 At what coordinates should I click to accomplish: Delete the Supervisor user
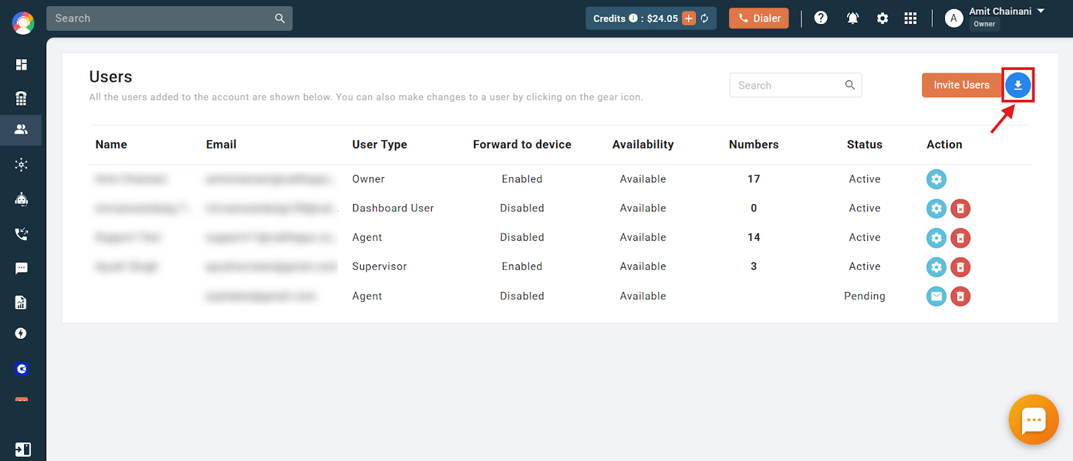[x=960, y=267]
